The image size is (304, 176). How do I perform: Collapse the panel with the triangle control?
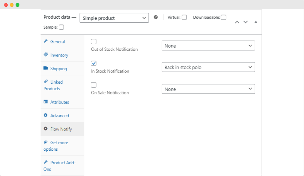point(256,22)
